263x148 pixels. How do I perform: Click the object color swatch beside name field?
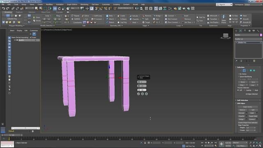pyautogui.click(x=261, y=35)
